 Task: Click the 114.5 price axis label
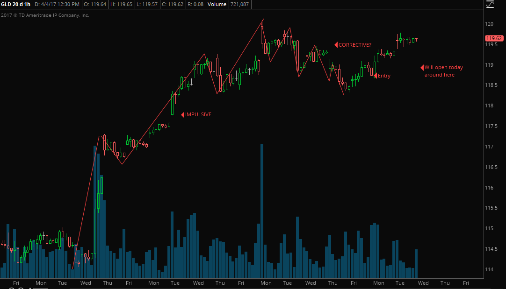[x=491, y=249]
